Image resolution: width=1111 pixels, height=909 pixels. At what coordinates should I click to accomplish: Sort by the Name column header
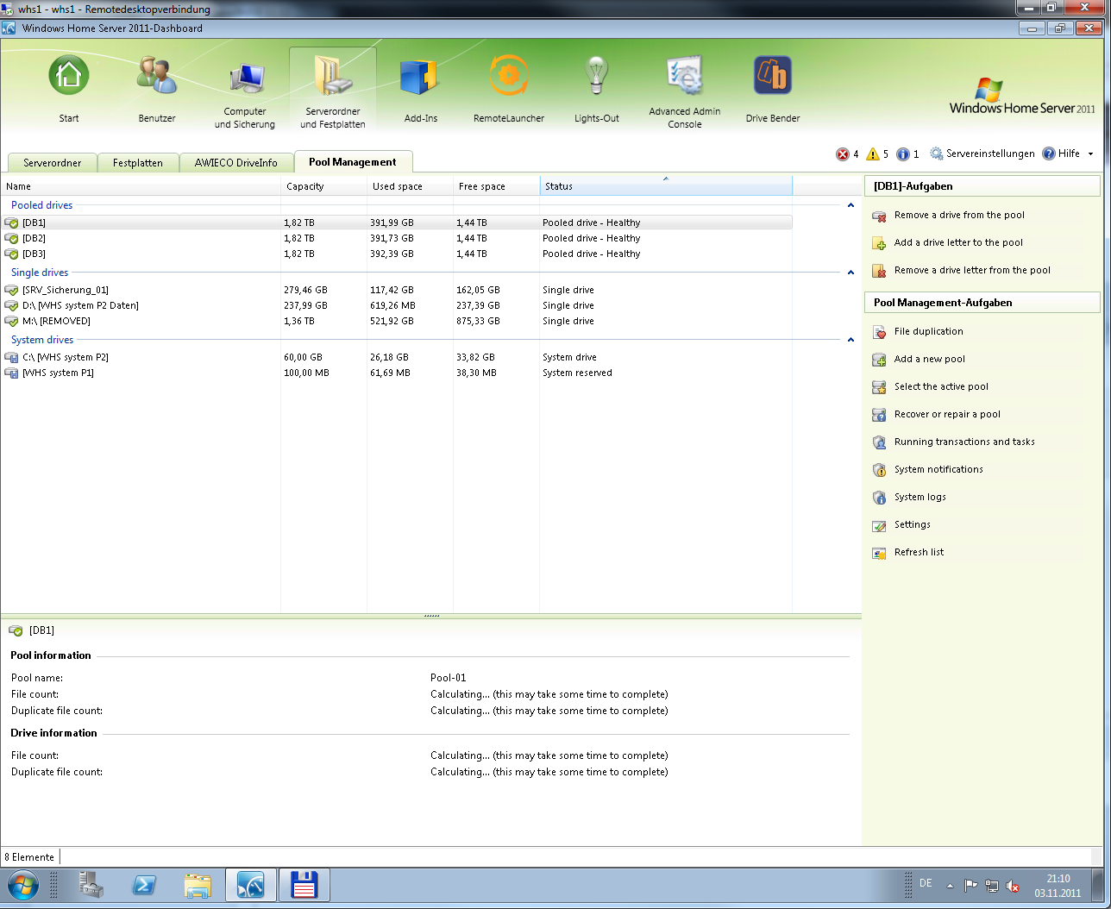[x=141, y=186]
